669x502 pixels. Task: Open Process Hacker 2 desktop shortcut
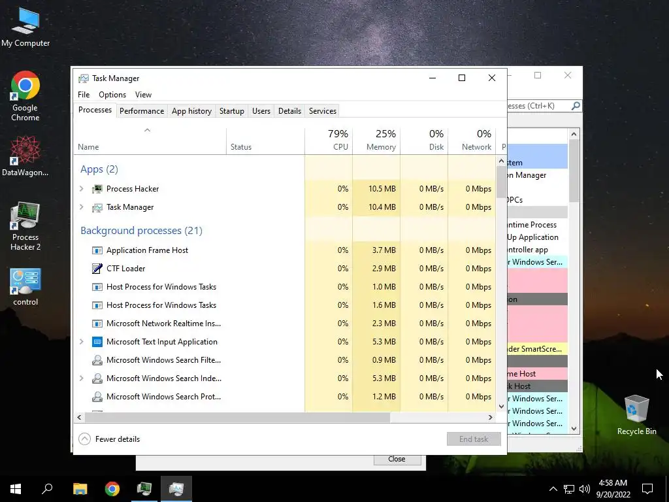point(25,226)
